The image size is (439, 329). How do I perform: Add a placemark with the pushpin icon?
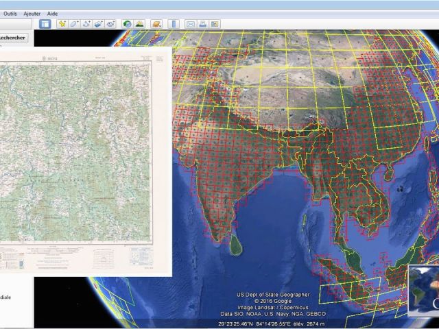click(x=62, y=24)
